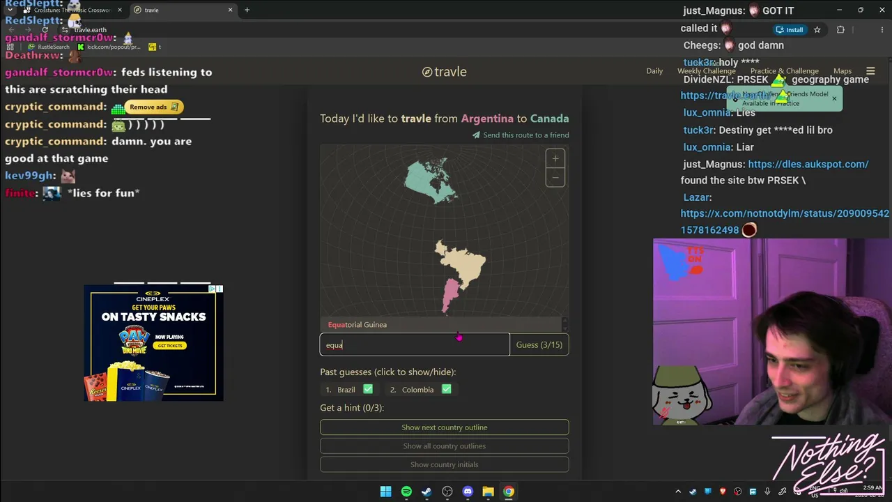Open the hamburger menu in travle header
This screenshot has width=892, height=502.
tap(870, 71)
